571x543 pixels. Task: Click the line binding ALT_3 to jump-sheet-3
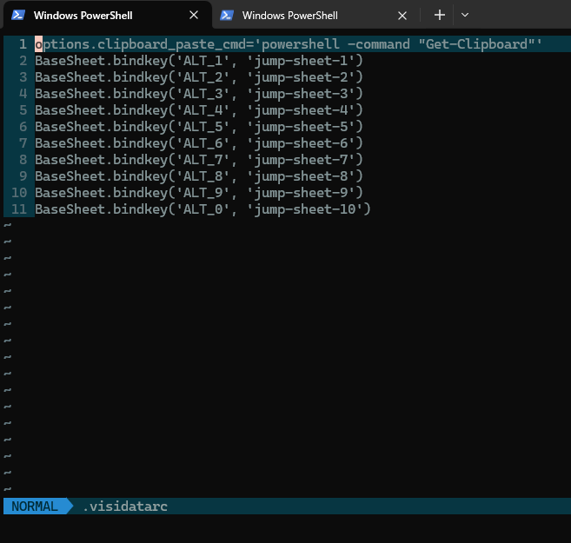(x=199, y=94)
